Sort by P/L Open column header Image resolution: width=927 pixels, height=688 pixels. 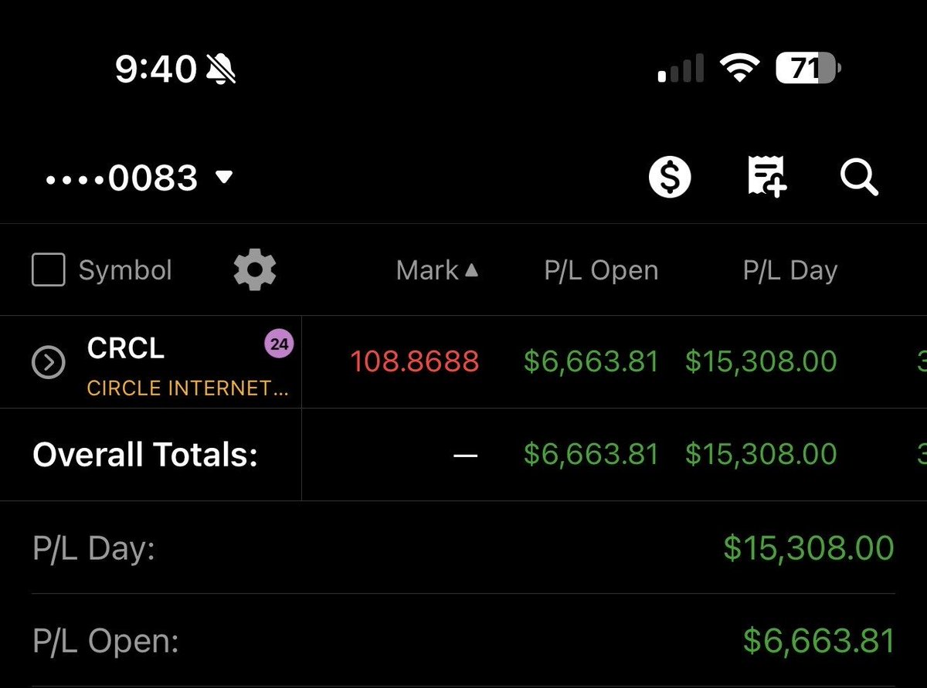(601, 270)
